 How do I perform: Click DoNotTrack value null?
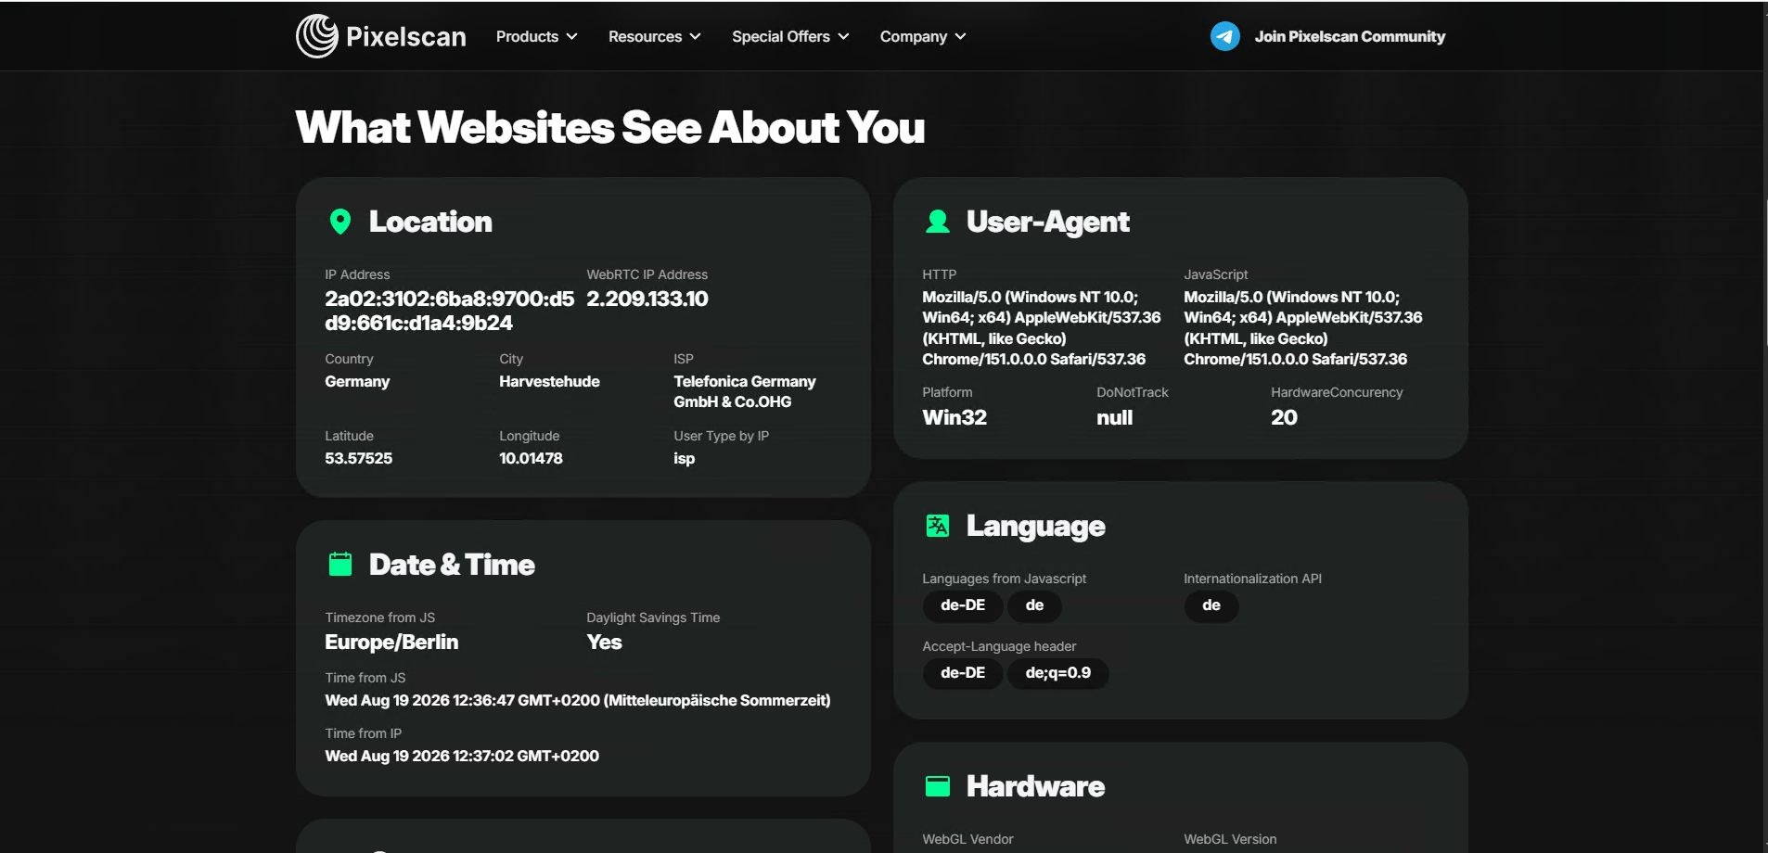[1114, 417]
